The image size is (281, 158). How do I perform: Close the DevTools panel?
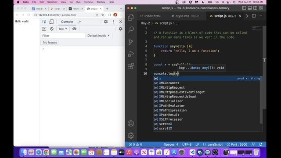(120, 22)
